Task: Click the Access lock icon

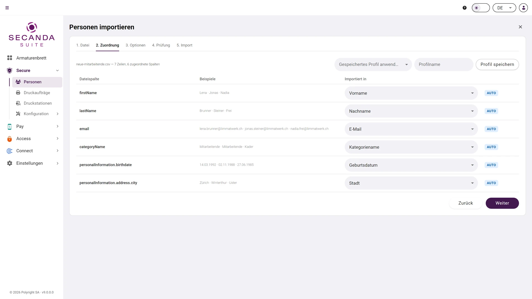Action: [x=10, y=139]
